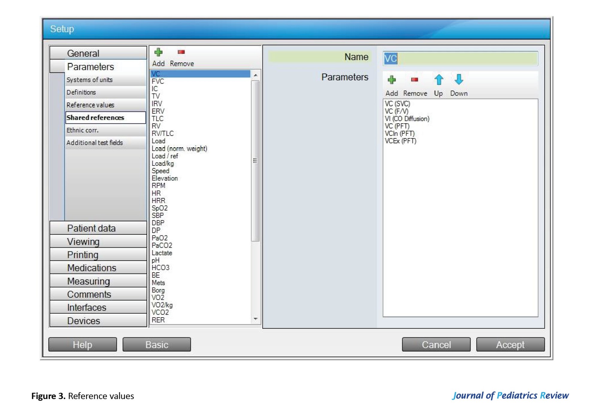Click the vertical scrollbar thumb in the parameter list

[x=255, y=161]
